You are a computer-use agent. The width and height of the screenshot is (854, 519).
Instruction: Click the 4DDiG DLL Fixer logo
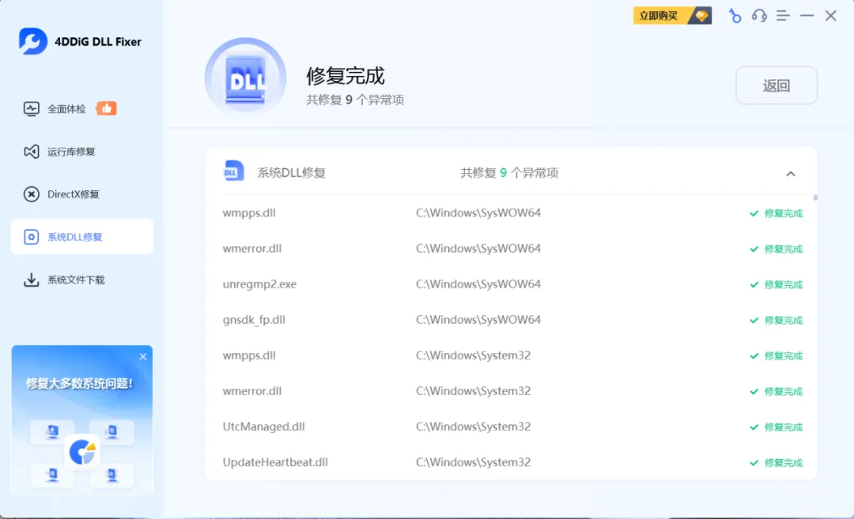click(x=77, y=40)
